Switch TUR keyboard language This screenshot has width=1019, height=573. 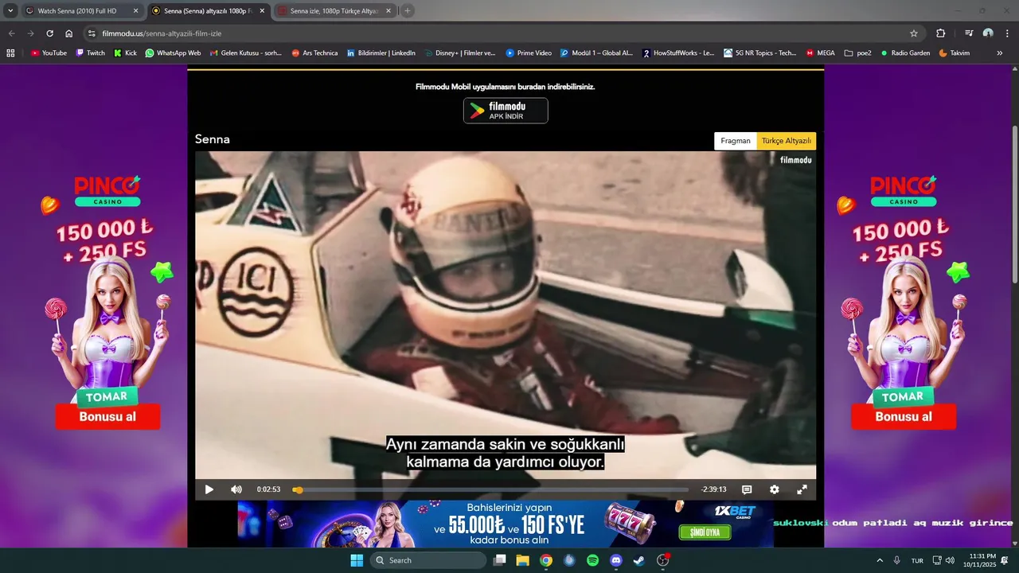[x=917, y=560]
